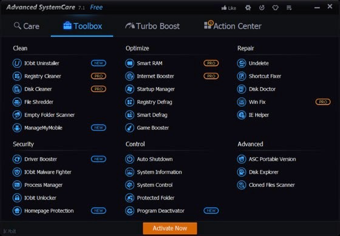Image resolution: width=340 pixels, height=236 pixels.
Task: Open the Protected Folder icon
Action: click(x=130, y=198)
